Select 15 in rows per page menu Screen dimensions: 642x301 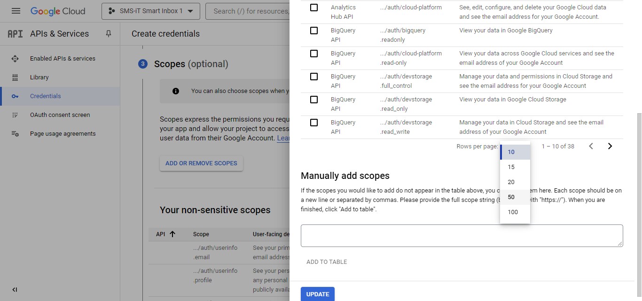(x=511, y=167)
